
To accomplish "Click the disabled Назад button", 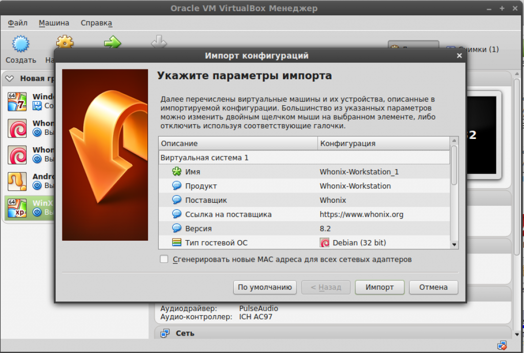I will [326, 287].
